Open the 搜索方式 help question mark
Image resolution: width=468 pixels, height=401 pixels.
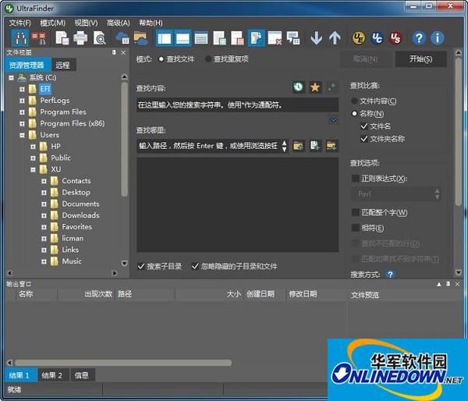(390, 274)
